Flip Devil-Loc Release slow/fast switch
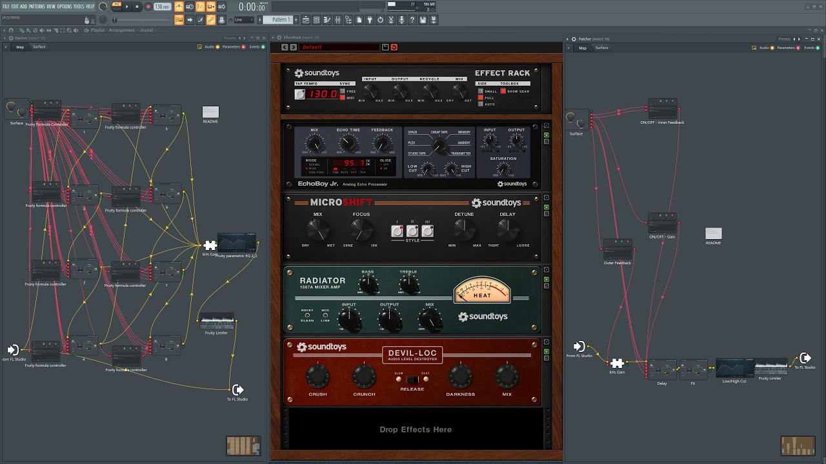The height and width of the screenshot is (464, 826). tap(412, 379)
